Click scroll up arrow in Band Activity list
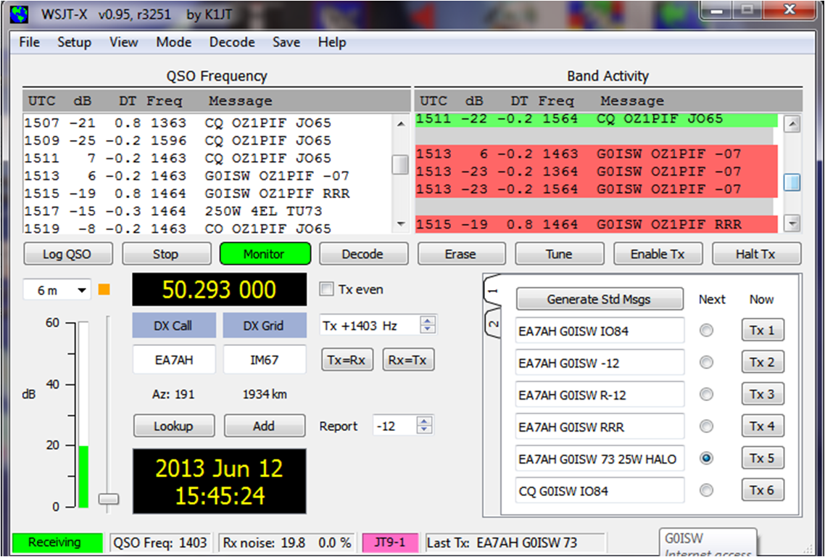This screenshot has width=825, height=557. pyautogui.click(x=792, y=124)
